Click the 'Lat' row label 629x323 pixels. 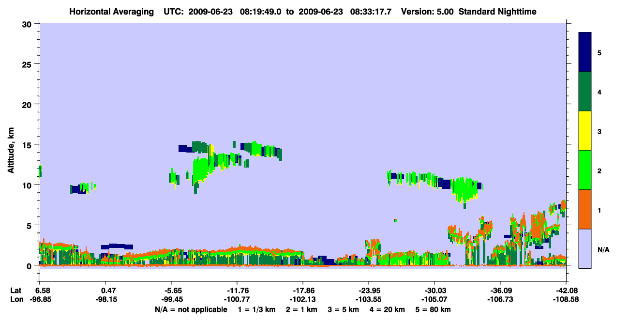(x=16, y=291)
